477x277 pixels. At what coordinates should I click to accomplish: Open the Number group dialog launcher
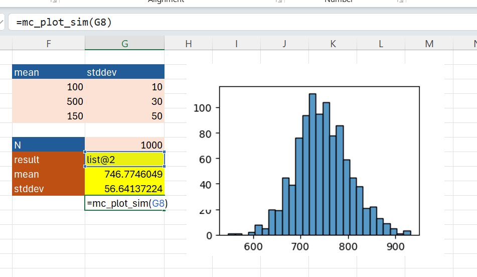(x=401, y=1)
